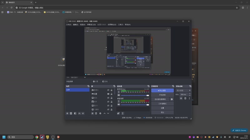Click the 自定义 Chrome button
This screenshot has width=250, height=140.
click(x=239, y=130)
